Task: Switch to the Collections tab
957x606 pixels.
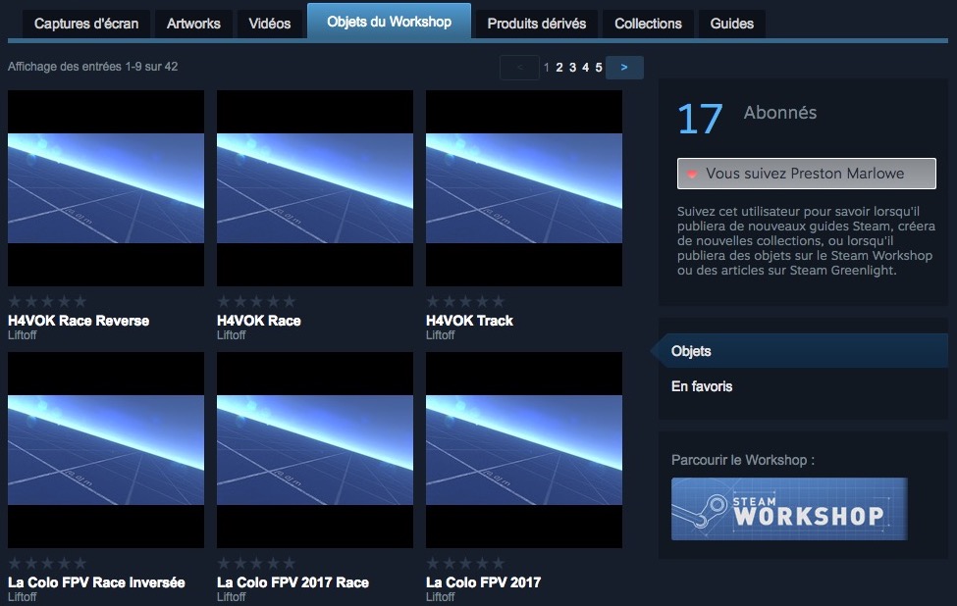Action: pos(648,24)
